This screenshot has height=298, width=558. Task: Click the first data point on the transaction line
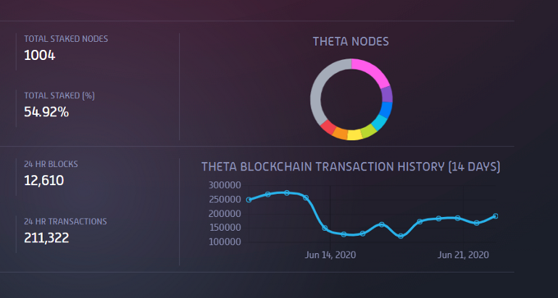pyautogui.click(x=249, y=200)
